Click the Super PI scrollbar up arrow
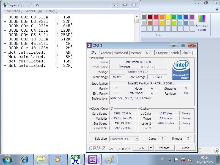220x165 pixels. pos(136,16)
